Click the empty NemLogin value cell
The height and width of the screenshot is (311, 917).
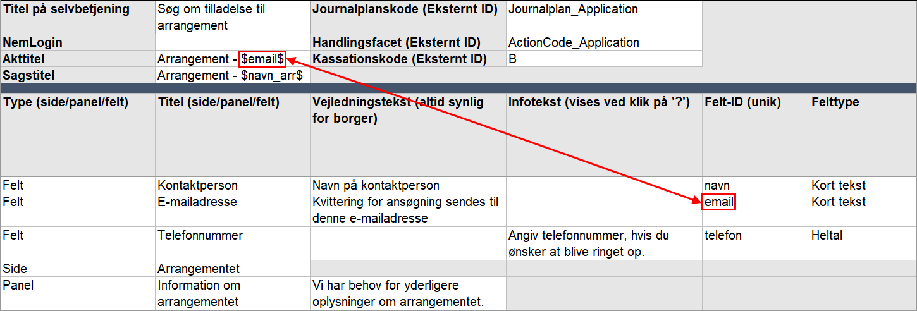point(232,42)
